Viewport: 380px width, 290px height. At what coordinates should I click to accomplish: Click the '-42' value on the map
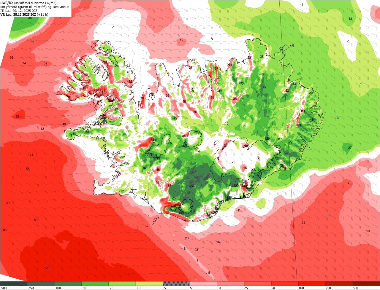coord(220,91)
